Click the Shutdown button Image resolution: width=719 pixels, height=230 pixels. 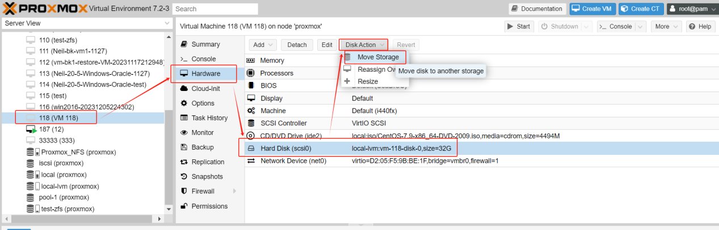(x=560, y=27)
